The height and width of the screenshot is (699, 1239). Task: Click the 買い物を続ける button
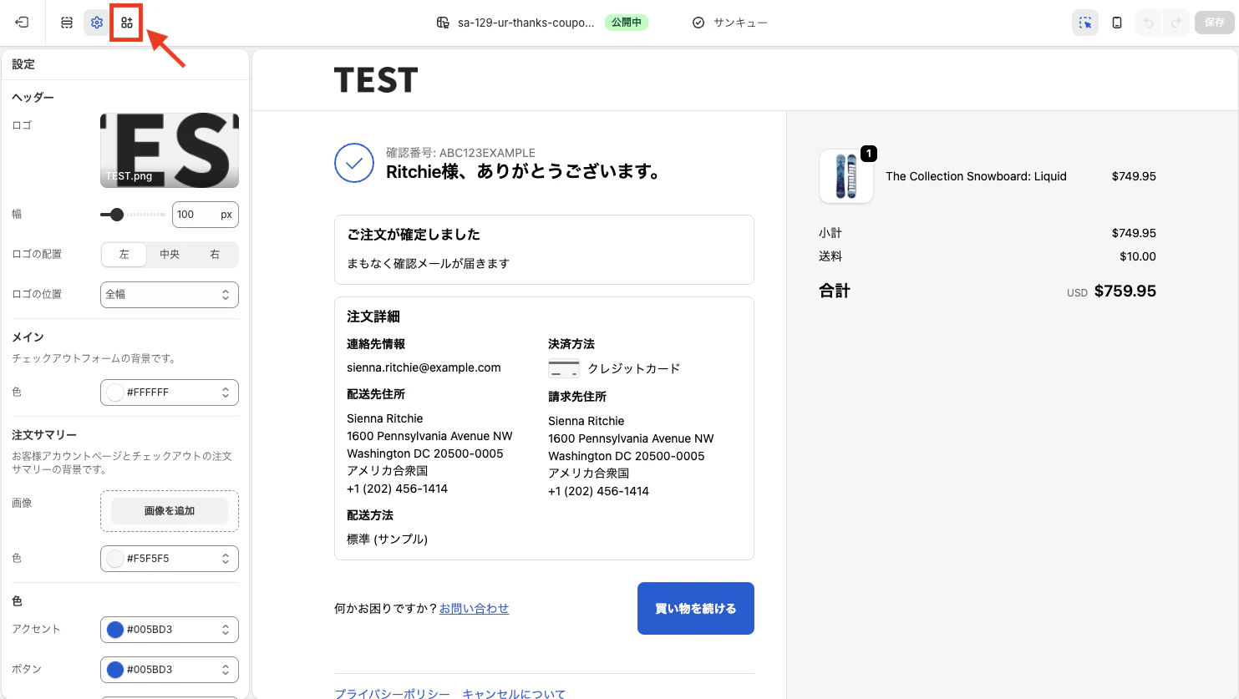pos(696,609)
